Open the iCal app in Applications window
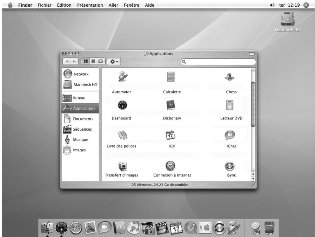Screen dimensions: 315x237 click(x=170, y=135)
